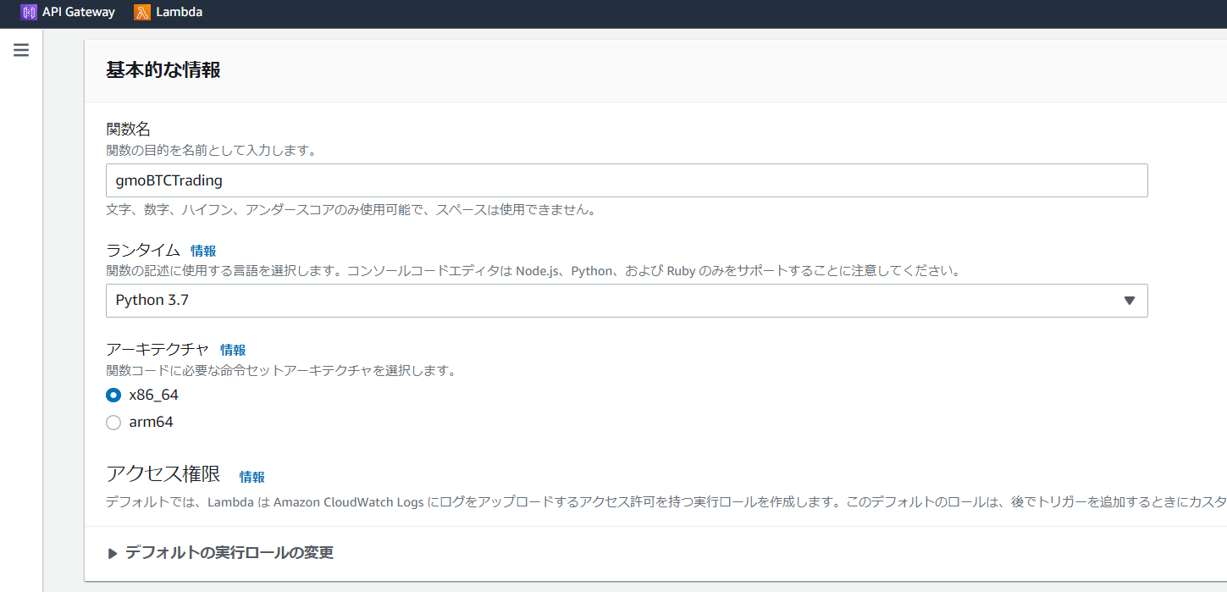Open the 情報 link next to アーキテクチャ
This screenshot has width=1227, height=592.
point(233,350)
